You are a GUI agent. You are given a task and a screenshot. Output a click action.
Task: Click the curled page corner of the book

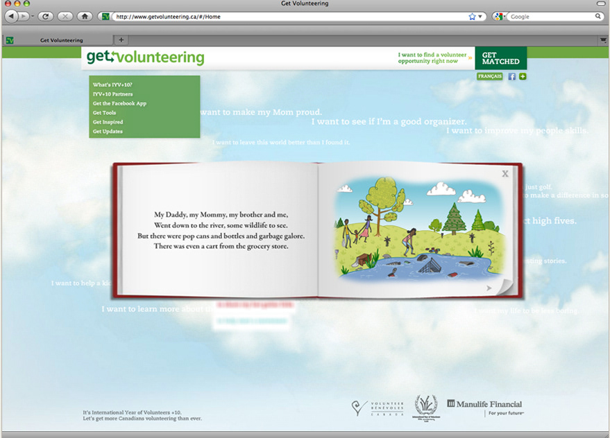click(507, 287)
